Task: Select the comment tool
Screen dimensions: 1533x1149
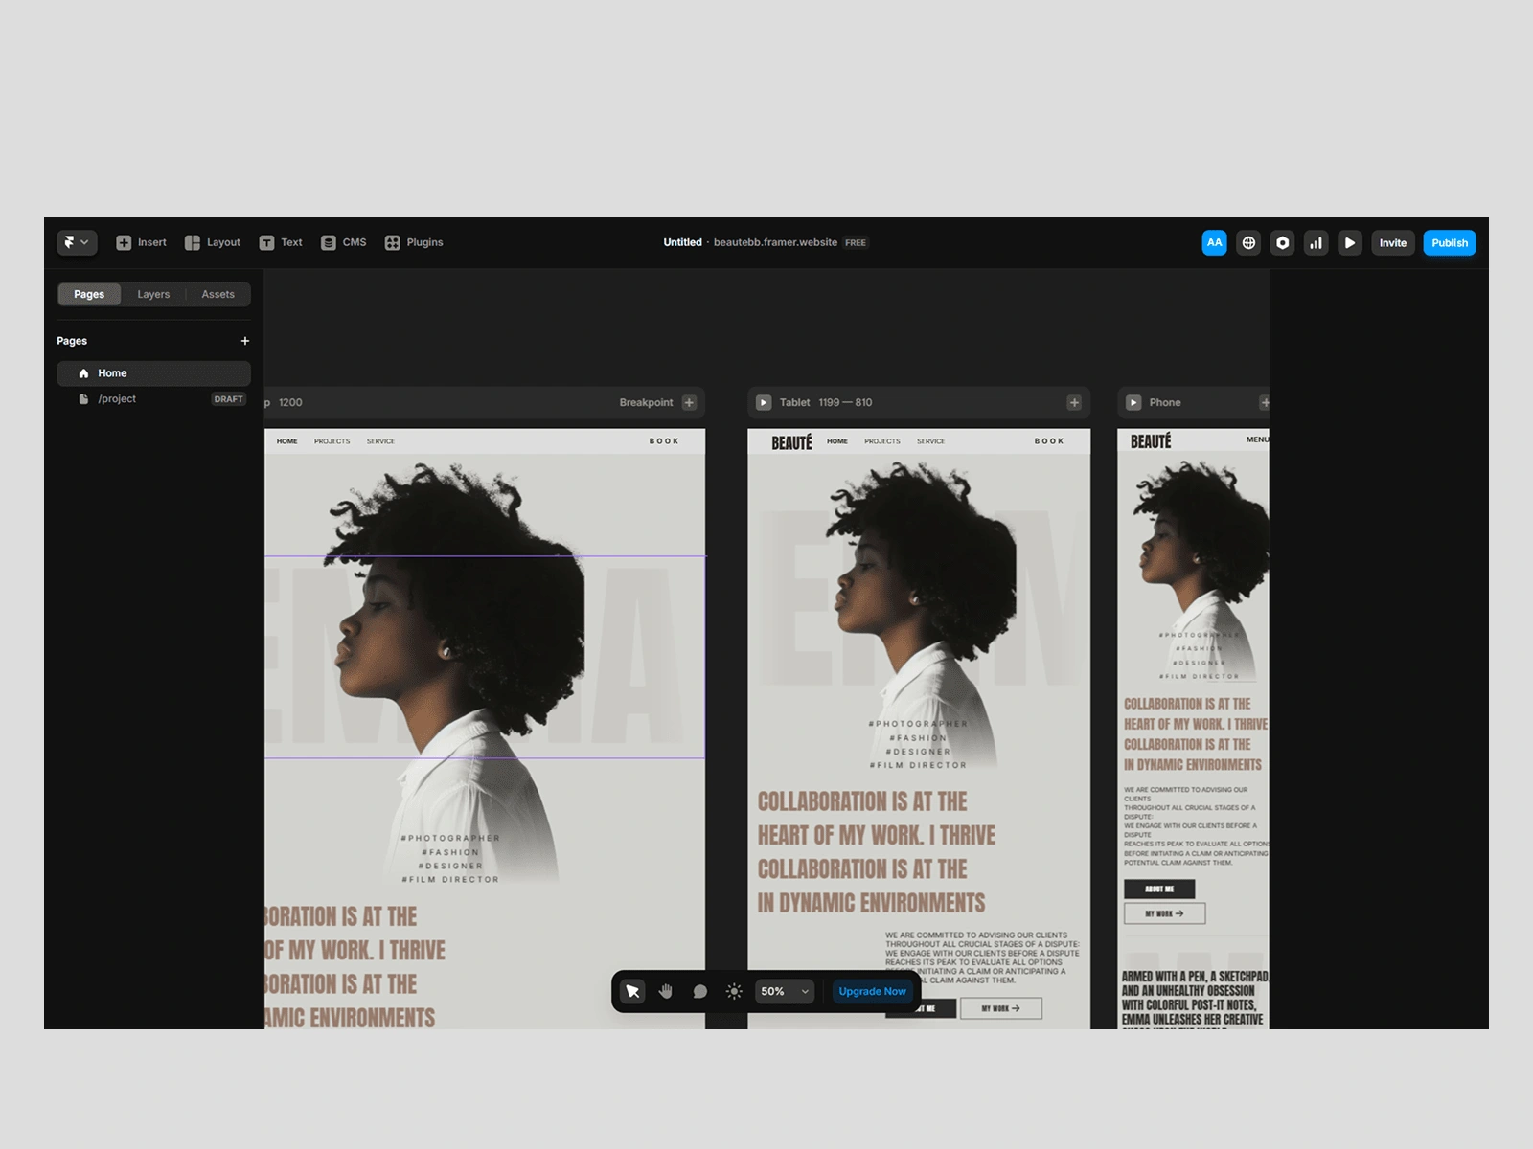Action: coord(699,991)
